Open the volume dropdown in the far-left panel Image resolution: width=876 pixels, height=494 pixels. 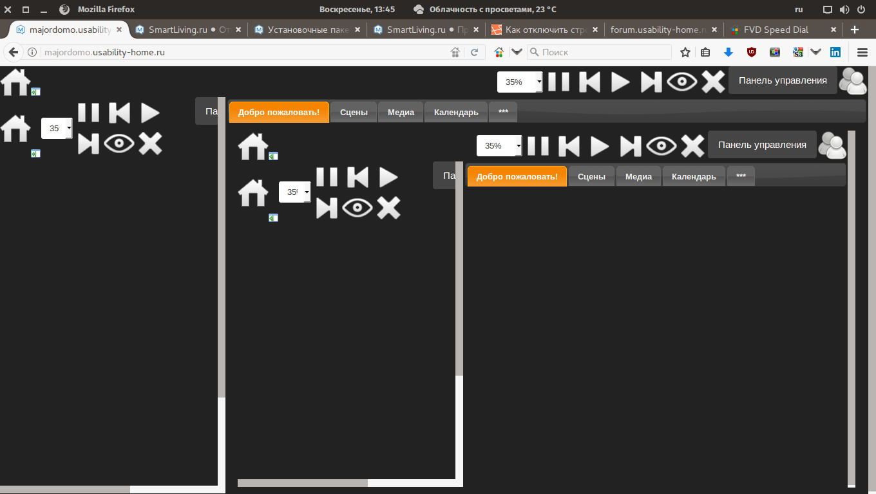57,129
